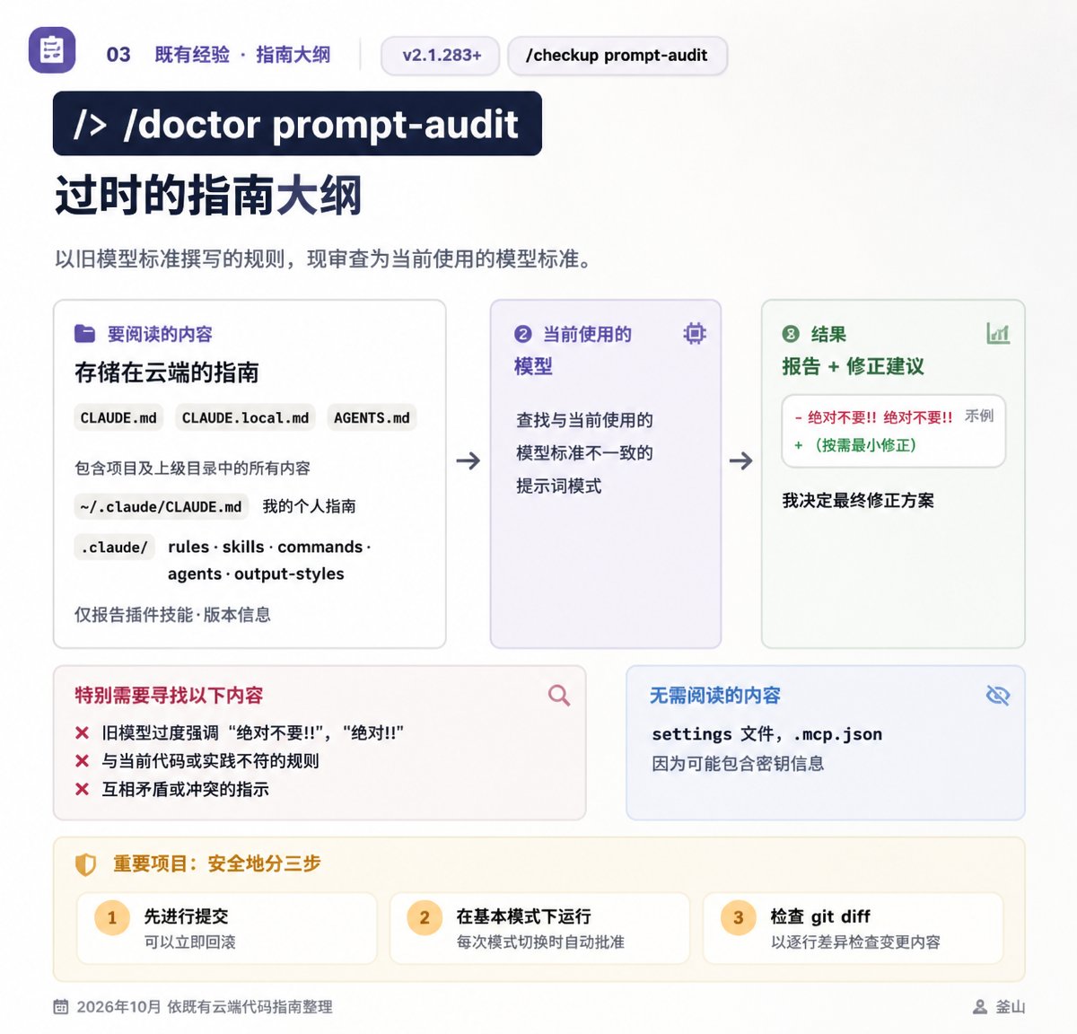
Task: Click the text 我的个人指南
Action: coord(309,506)
